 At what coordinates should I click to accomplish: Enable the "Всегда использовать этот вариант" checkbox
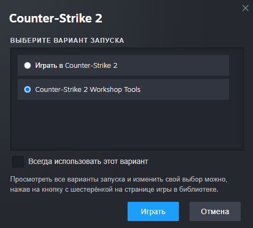pos(18,162)
